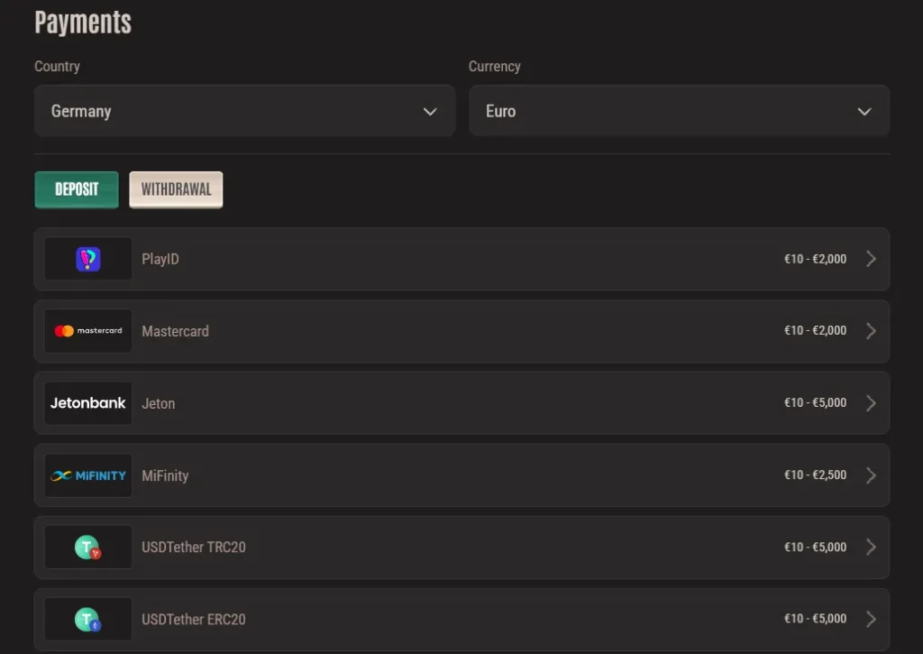Open the Country dropdown showing Germany

244,111
